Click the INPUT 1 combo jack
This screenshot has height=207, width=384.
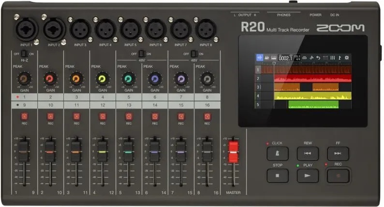[x=26, y=29]
